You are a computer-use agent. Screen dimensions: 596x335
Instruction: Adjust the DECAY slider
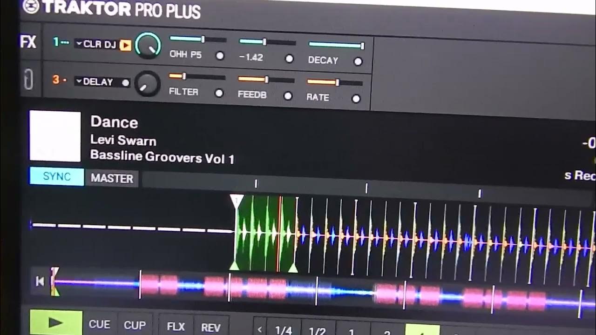click(336, 45)
